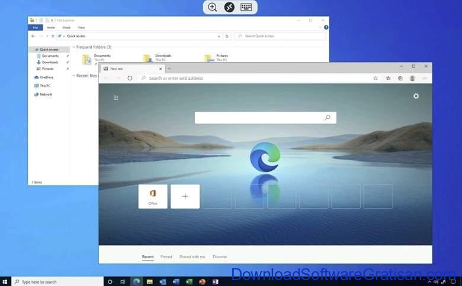This screenshot has height=286, width=462.
Task: Open Word from the taskbar
Action: pos(176,282)
